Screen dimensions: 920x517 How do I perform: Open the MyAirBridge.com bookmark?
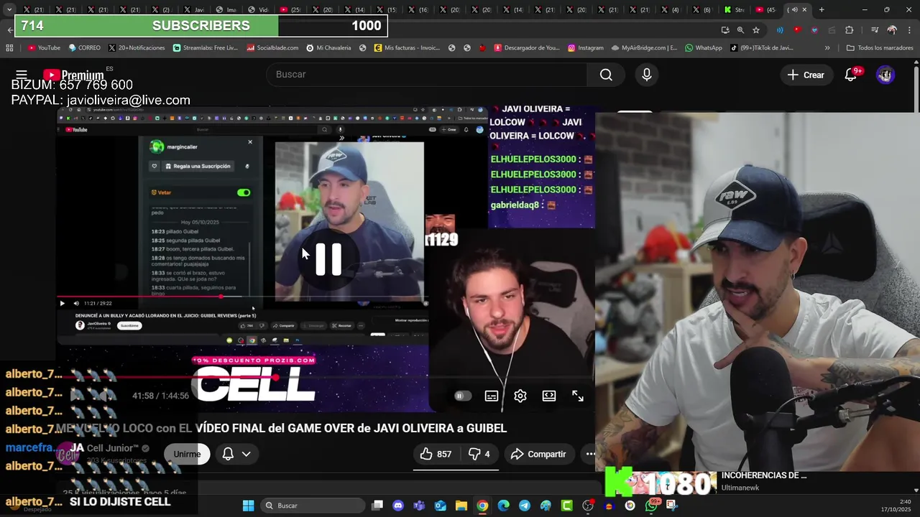644,47
